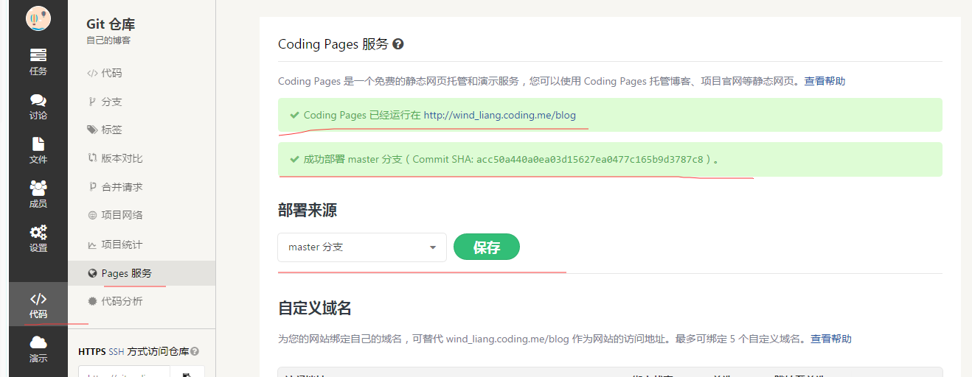
Task: Open the 成员 (Members) sidebar icon
Action: [x=38, y=194]
